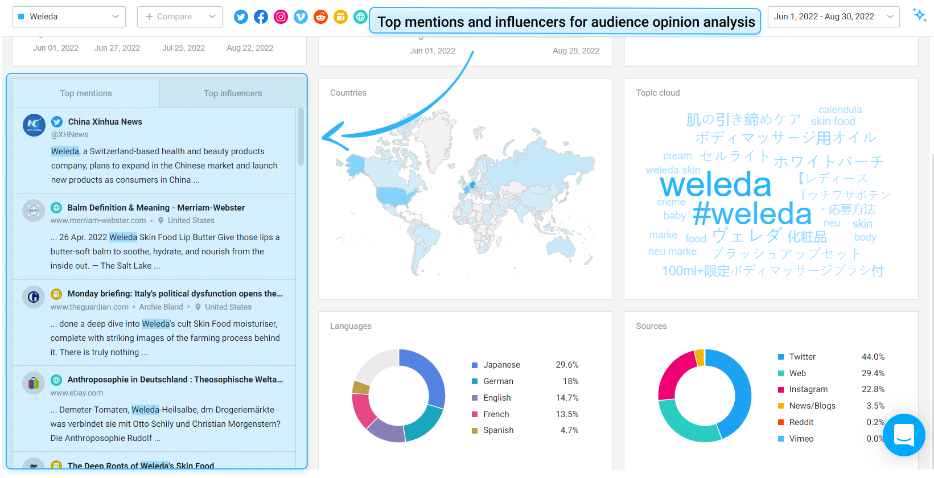The height and width of the screenshot is (478, 934).
Task: Open The Deep Roots of Weleda's Skin Food
Action: [x=141, y=465]
